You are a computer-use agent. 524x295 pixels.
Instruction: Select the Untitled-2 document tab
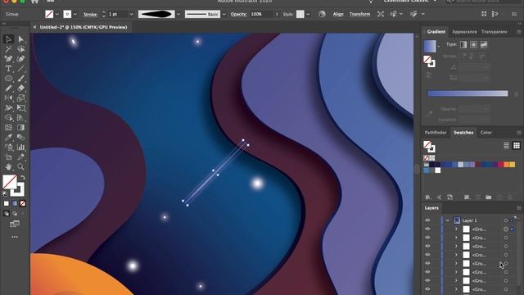[84, 27]
